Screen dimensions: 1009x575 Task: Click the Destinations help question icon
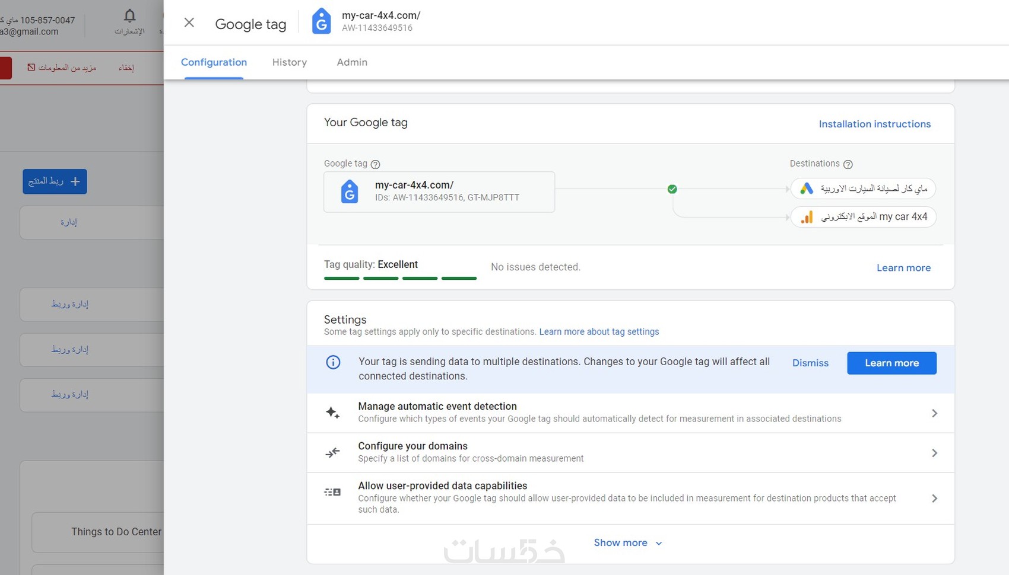click(x=848, y=164)
